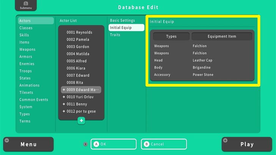The image size is (276, 155).
Task: Click the A button icon on OK
Action: pyautogui.click(x=96, y=144)
